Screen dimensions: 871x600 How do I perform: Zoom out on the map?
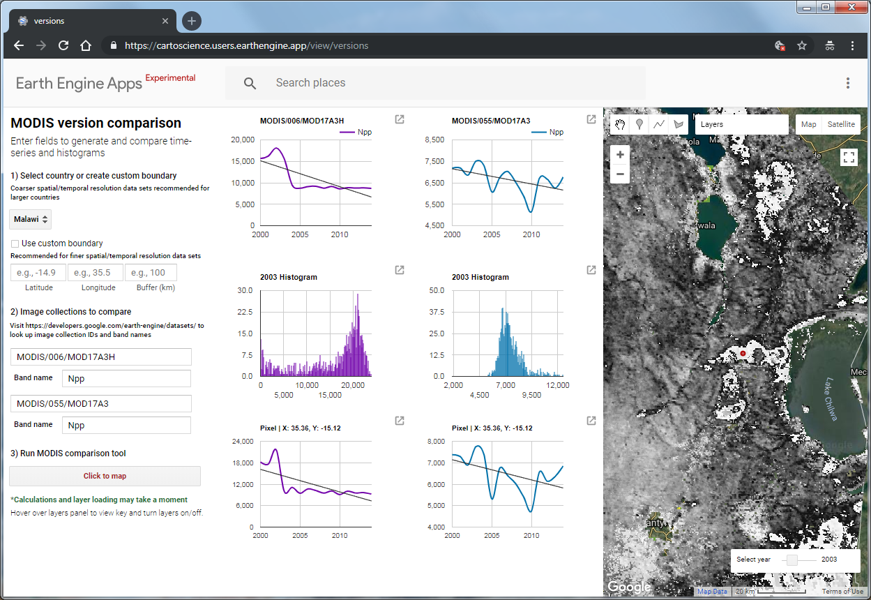tap(620, 174)
